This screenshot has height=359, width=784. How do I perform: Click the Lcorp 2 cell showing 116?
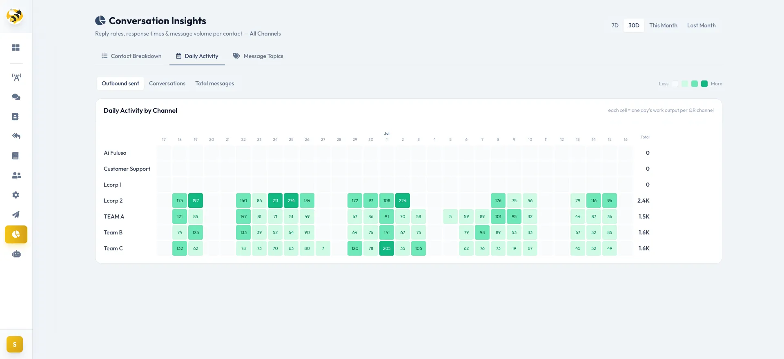[594, 201]
